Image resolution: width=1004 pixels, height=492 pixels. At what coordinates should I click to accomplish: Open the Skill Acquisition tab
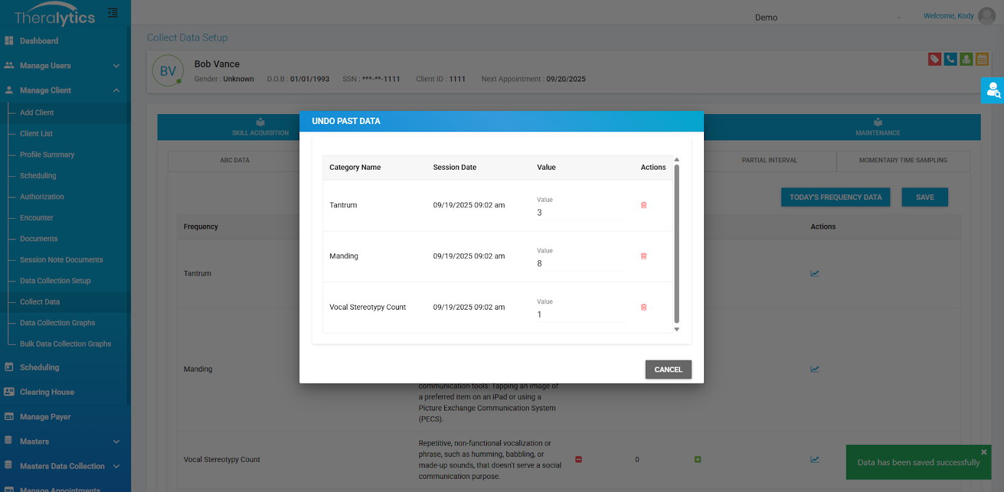point(260,127)
